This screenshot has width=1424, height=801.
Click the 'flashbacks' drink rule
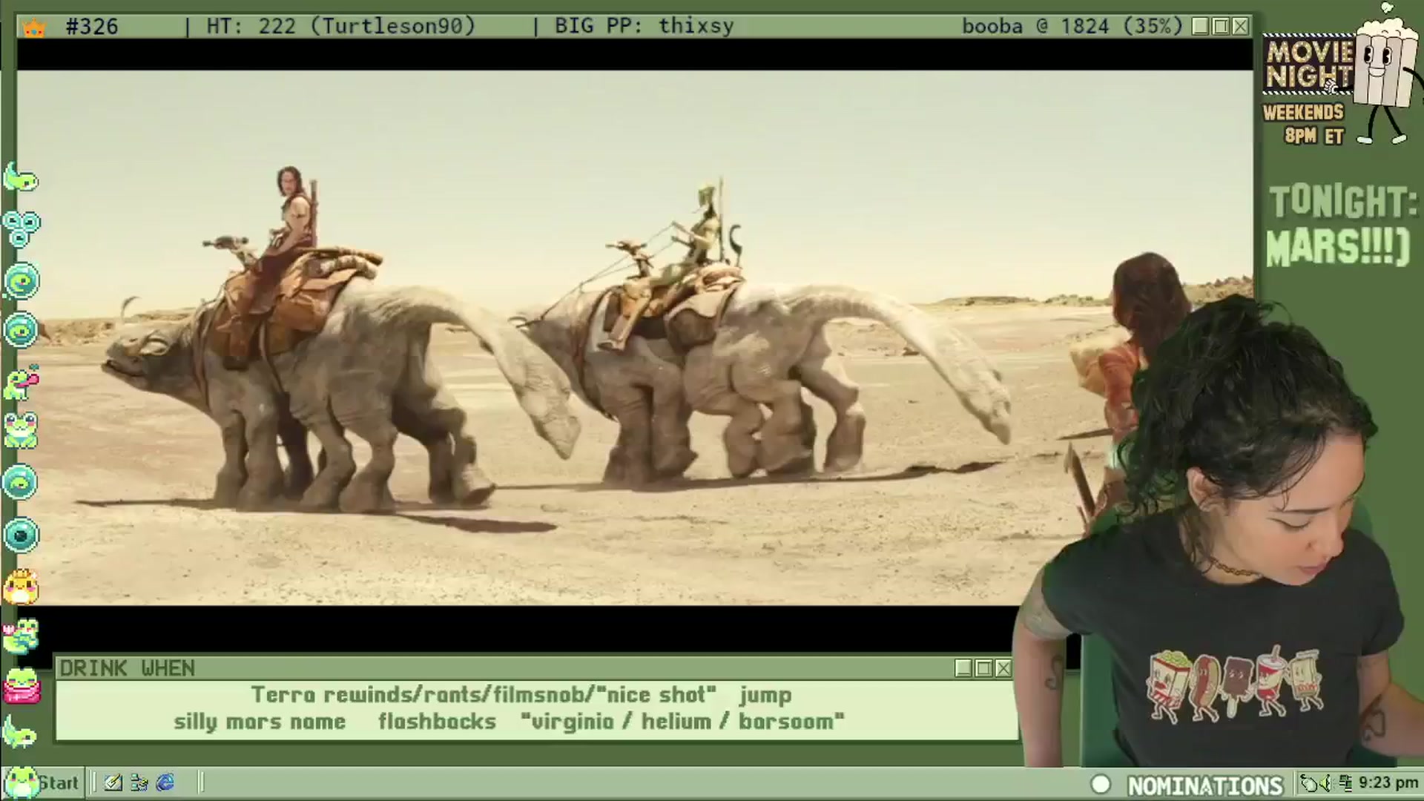437,722
